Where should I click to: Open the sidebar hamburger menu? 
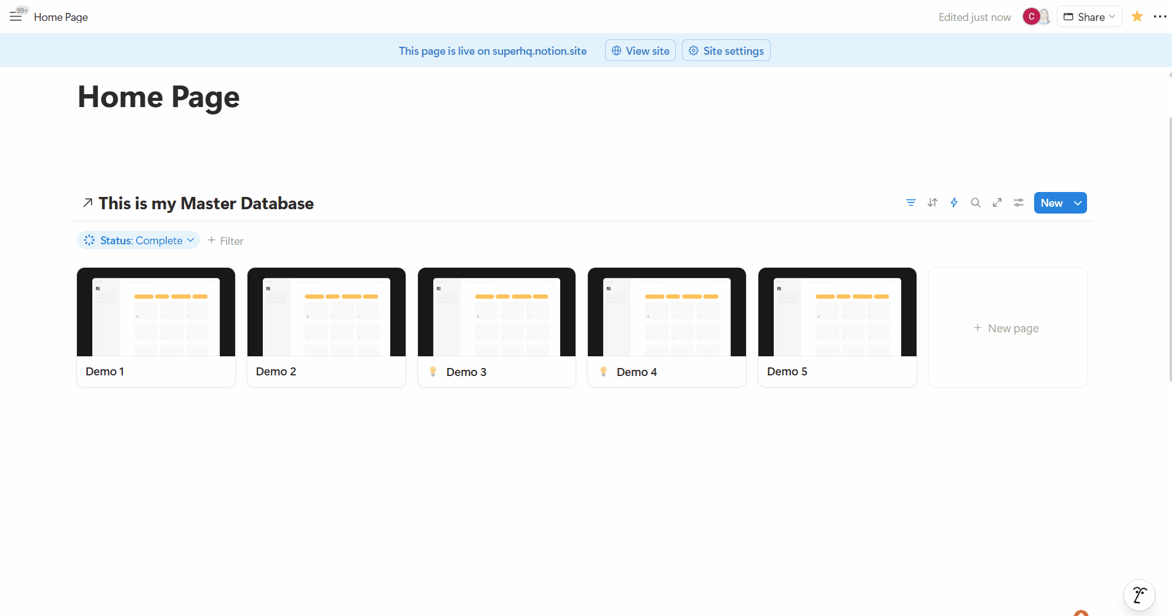(x=15, y=17)
